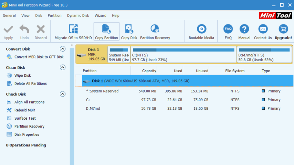Select C:(NTFS) block in disk map
The image size is (294, 165).
click(x=183, y=55)
